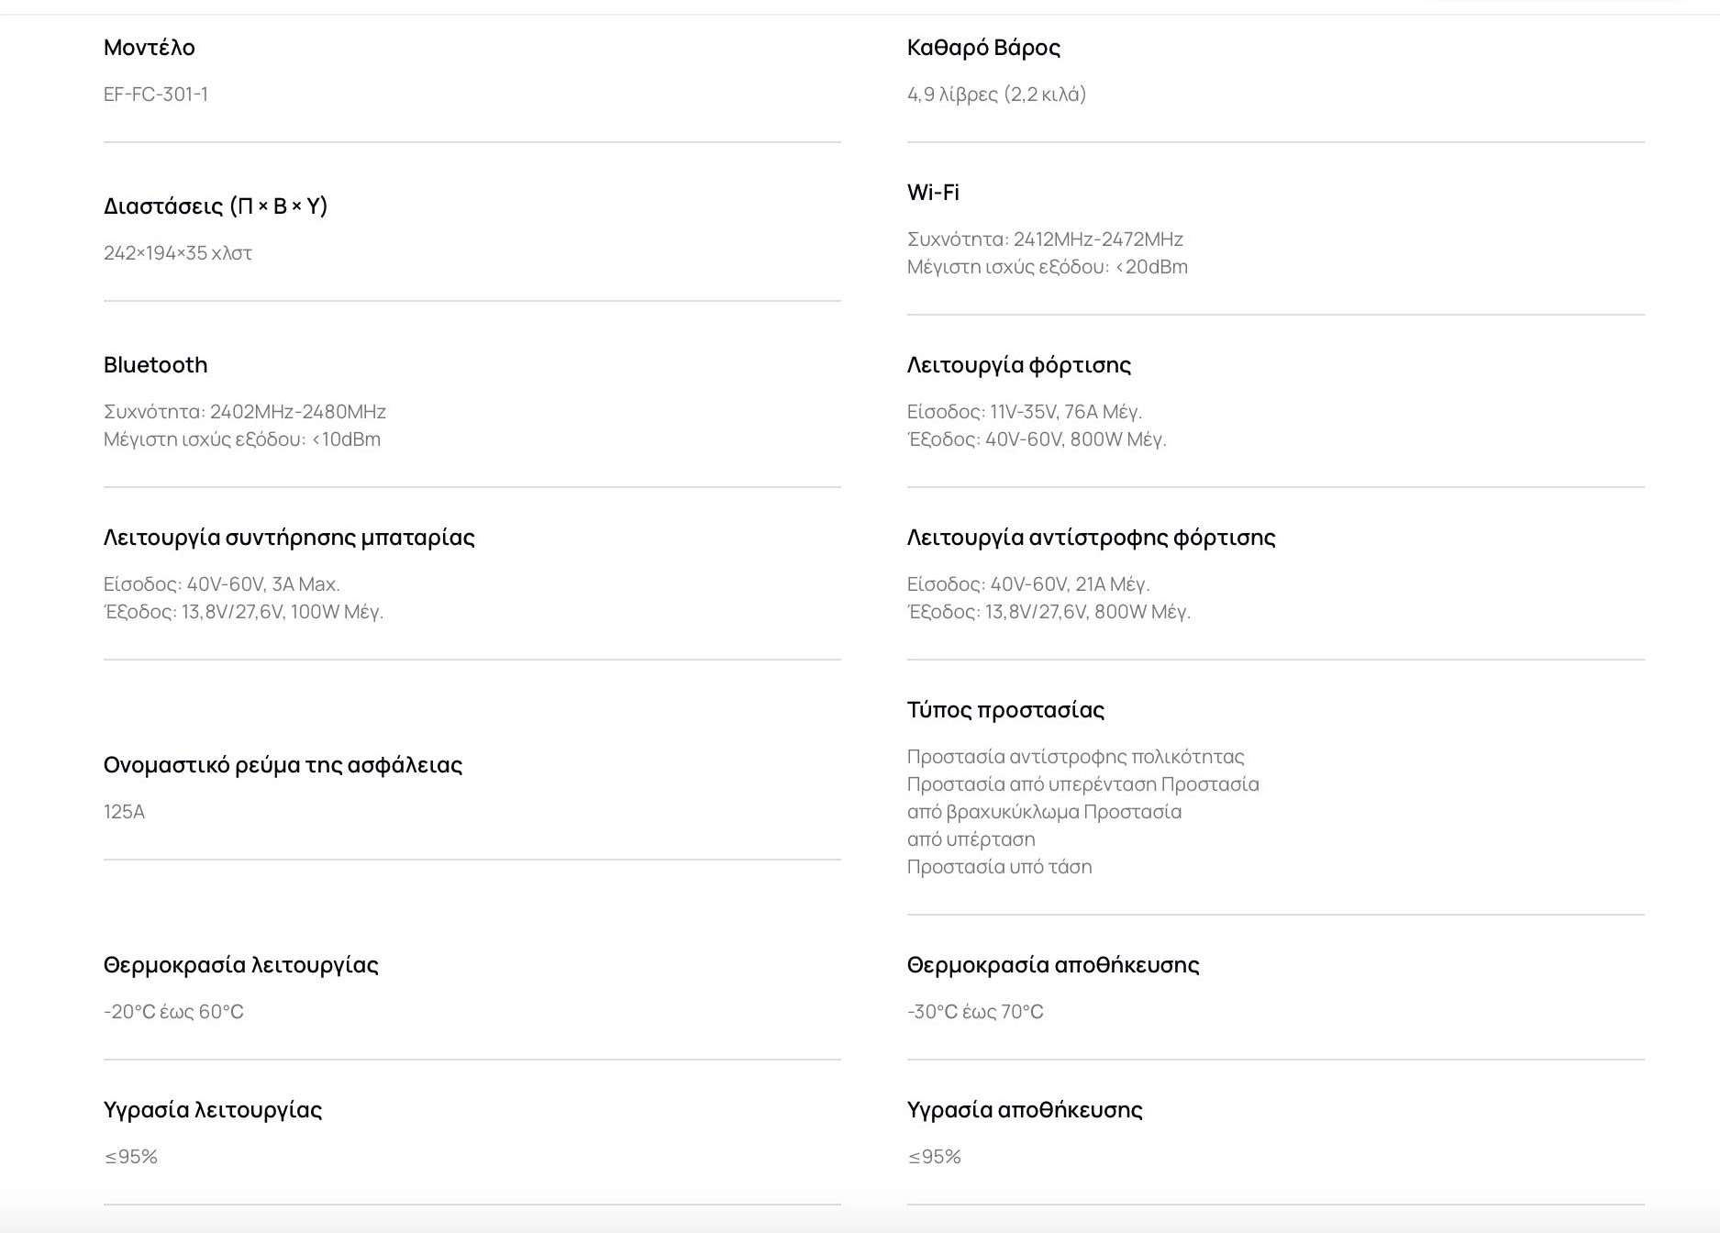The width and height of the screenshot is (1720, 1233).
Task: Select the EF-FC-301-1 model number text
Action: (156, 94)
